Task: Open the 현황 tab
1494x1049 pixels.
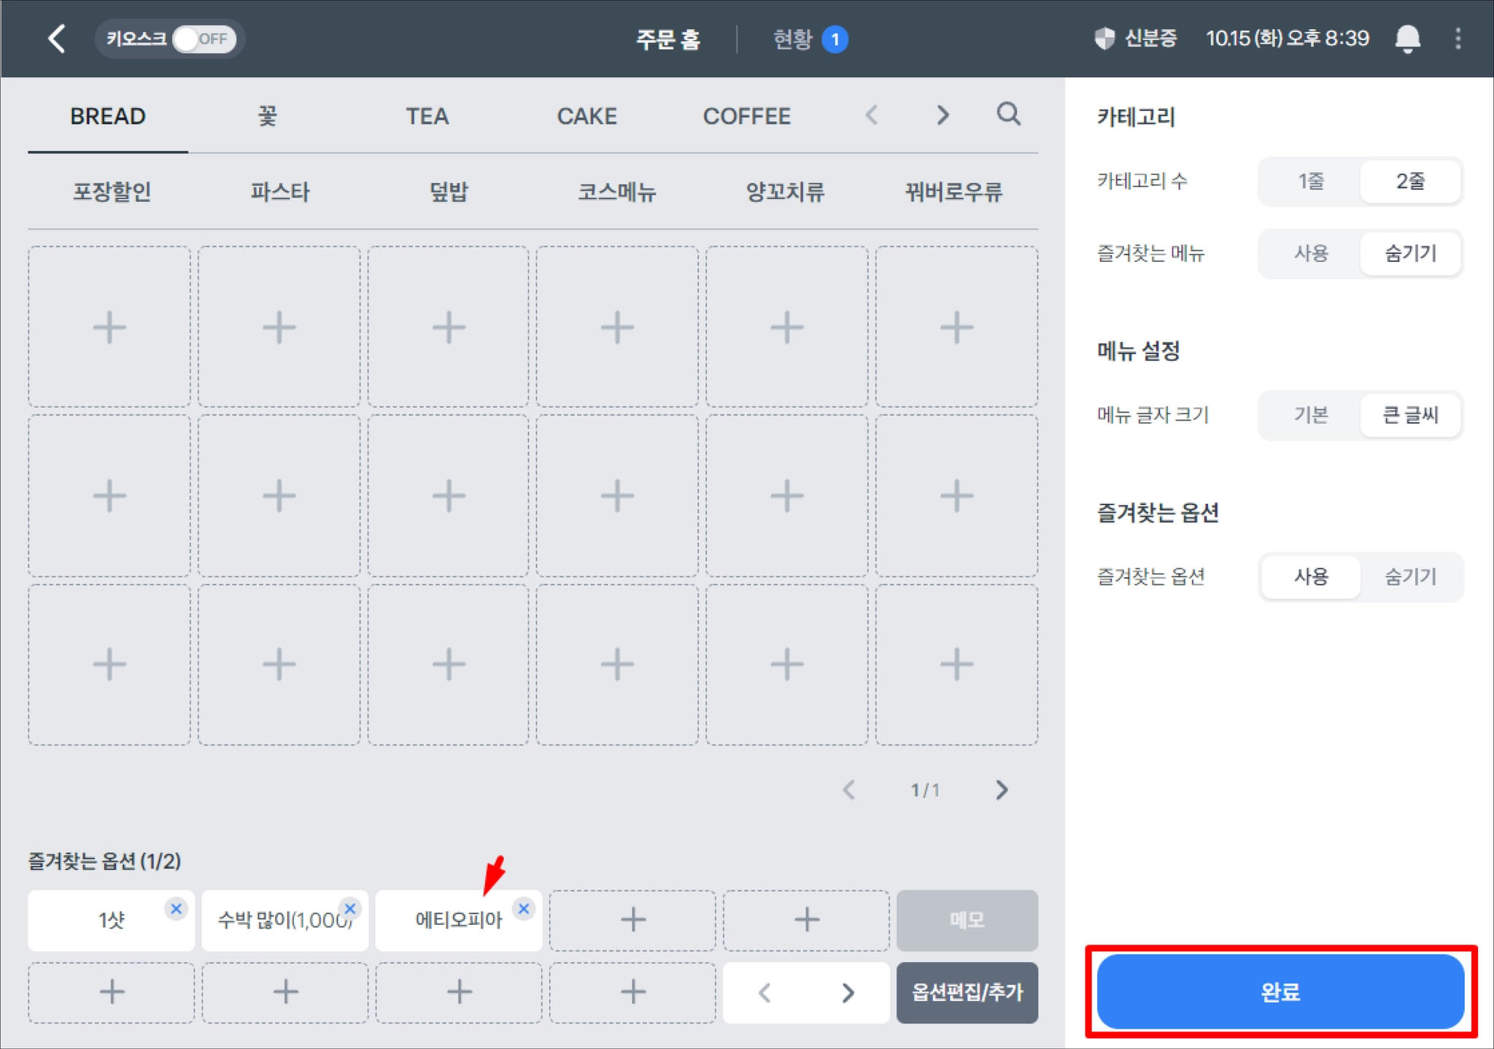Action: [793, 39]
